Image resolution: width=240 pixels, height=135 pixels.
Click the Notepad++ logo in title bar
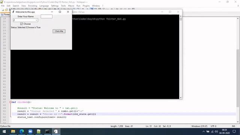(1, 2)
